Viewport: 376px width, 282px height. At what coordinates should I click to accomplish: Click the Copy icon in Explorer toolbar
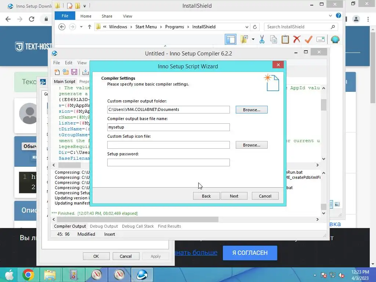[273, 39]
